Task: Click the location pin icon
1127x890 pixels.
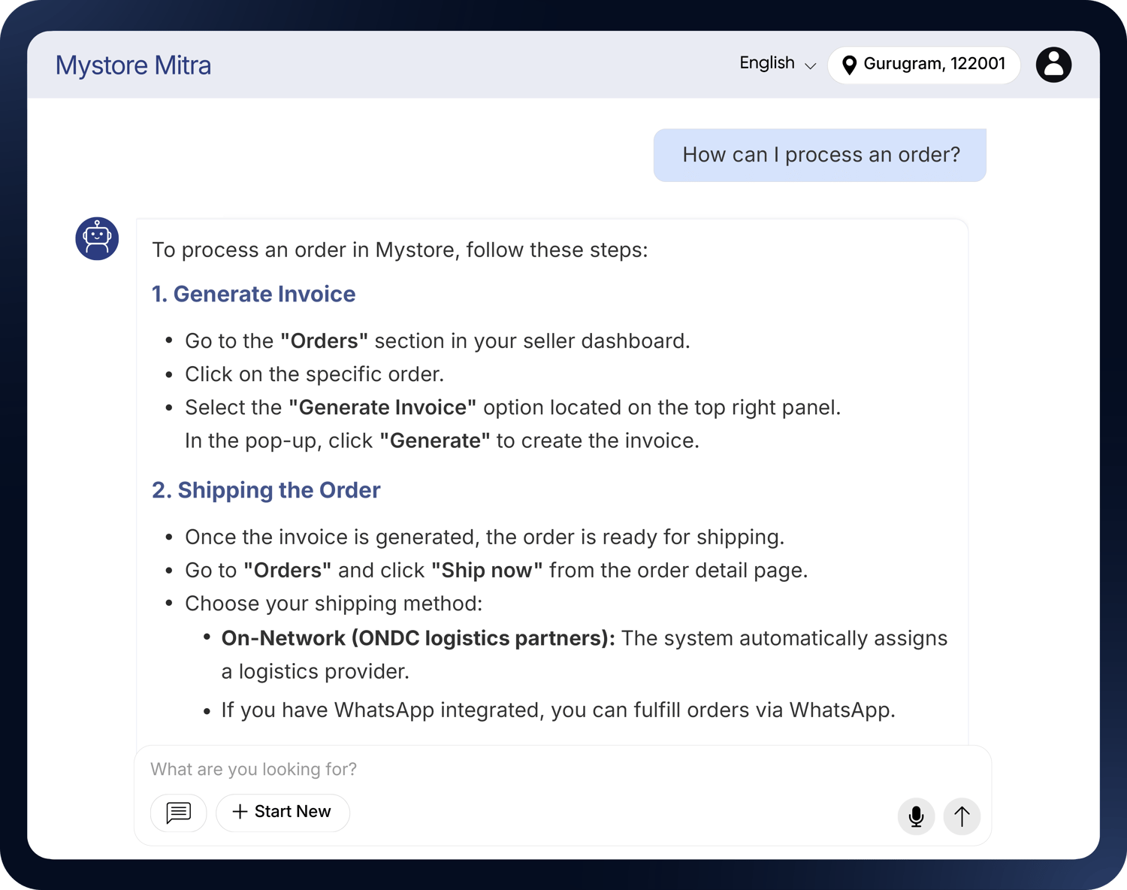Action: tap(849, 65)
